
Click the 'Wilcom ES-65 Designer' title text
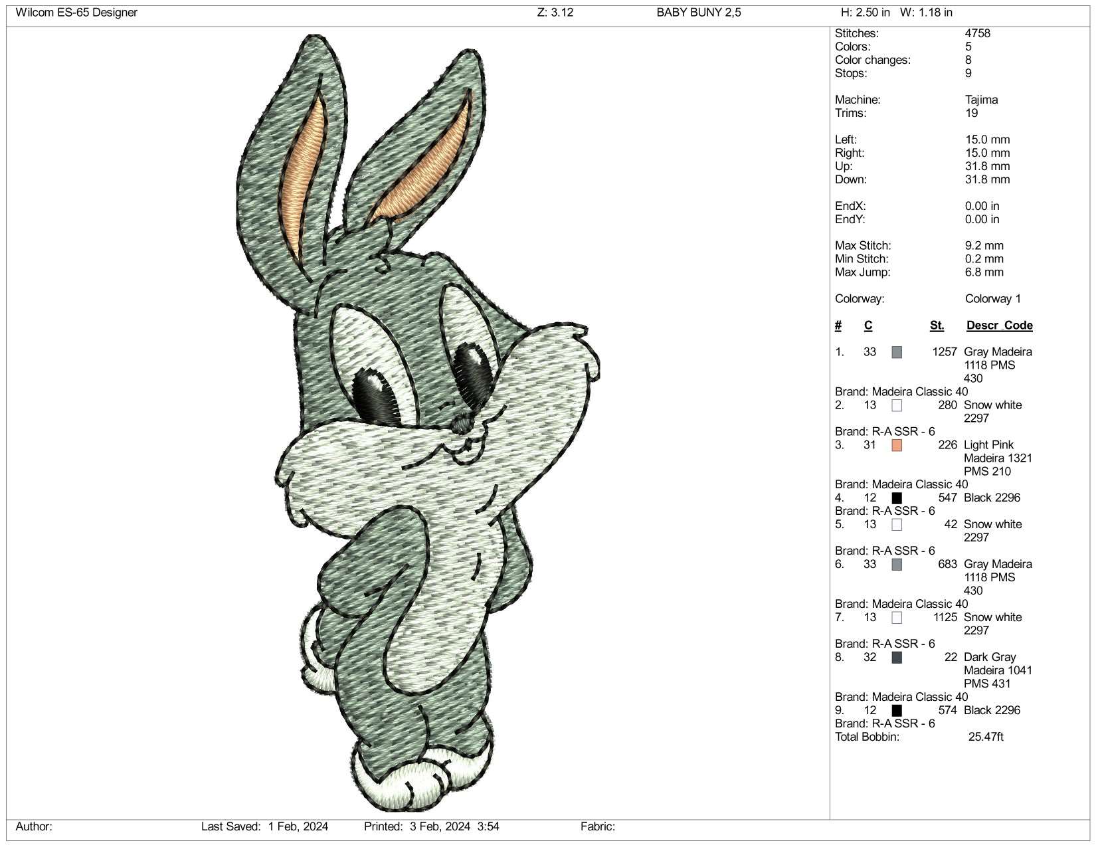pos(76,13)
